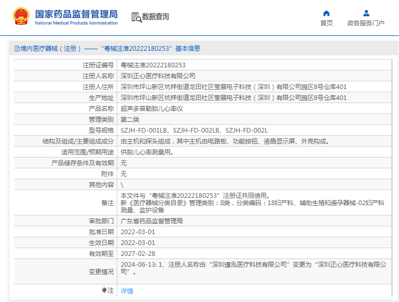Click National Medical Products Administration subtitle
The height and width of the screenshot is (302, 399).
pos(76,23)
